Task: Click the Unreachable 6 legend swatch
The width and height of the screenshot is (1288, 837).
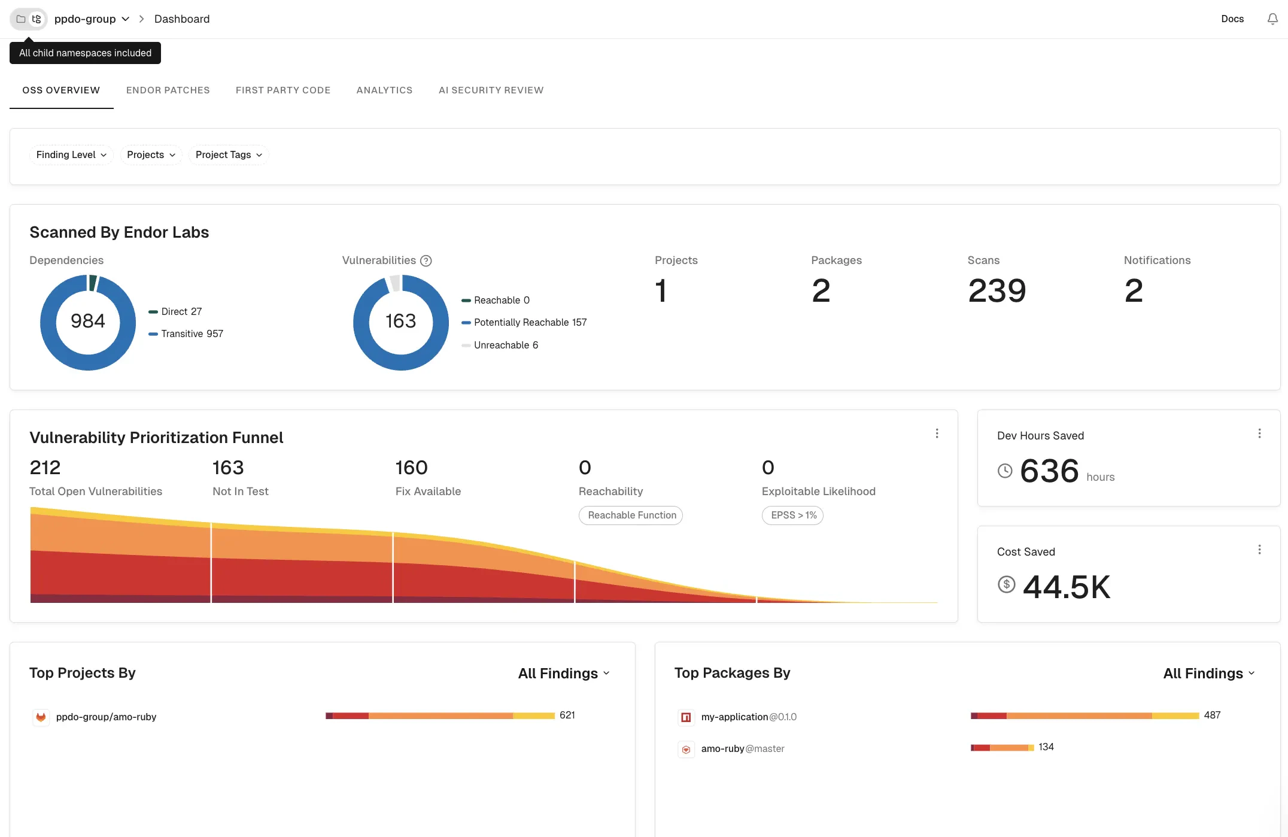Action: point(466,345)
